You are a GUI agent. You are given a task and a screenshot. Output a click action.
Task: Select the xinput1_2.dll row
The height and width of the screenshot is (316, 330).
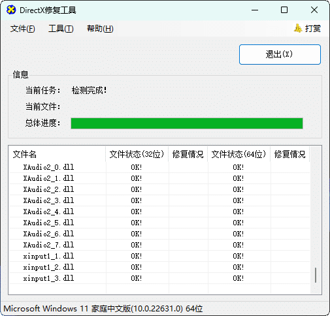(x=159, y=267)
